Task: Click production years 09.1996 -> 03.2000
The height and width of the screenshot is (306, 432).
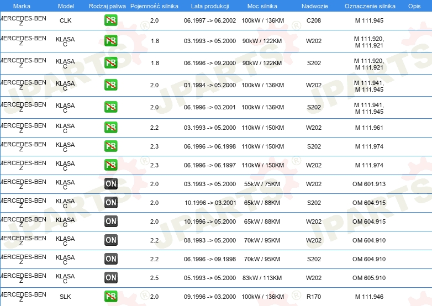Action: click(x=210, y=297)
